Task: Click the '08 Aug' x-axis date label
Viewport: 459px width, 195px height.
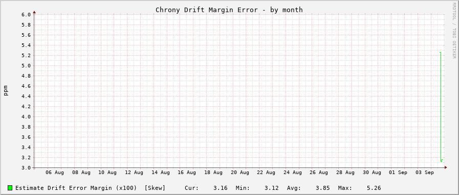Action: [81, 173]
